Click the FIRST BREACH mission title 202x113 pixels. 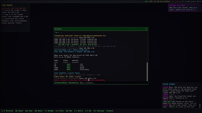click(7, 5)
